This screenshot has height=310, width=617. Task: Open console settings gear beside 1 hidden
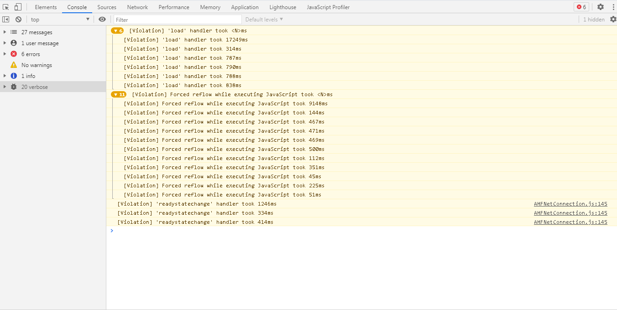tap(613, 19)
